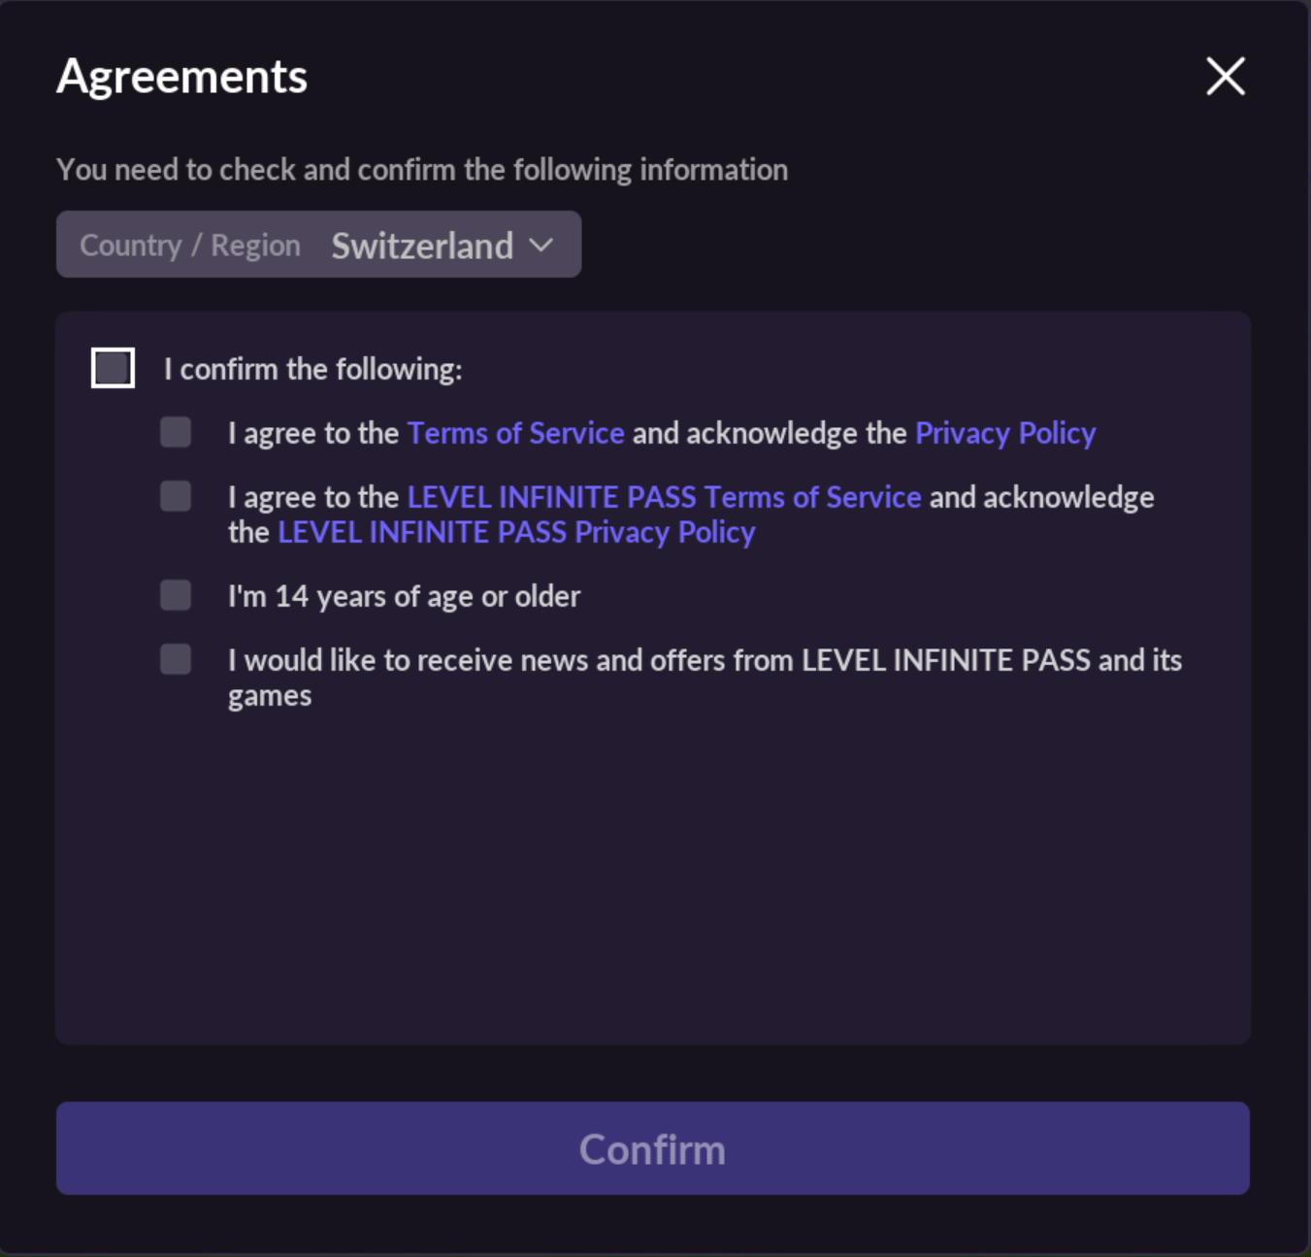Tick the LEVEL INFINITE PASS terms checkbox
Image resolution: width=1311 pixels, height=1257 pixels.
click(176, 496)
